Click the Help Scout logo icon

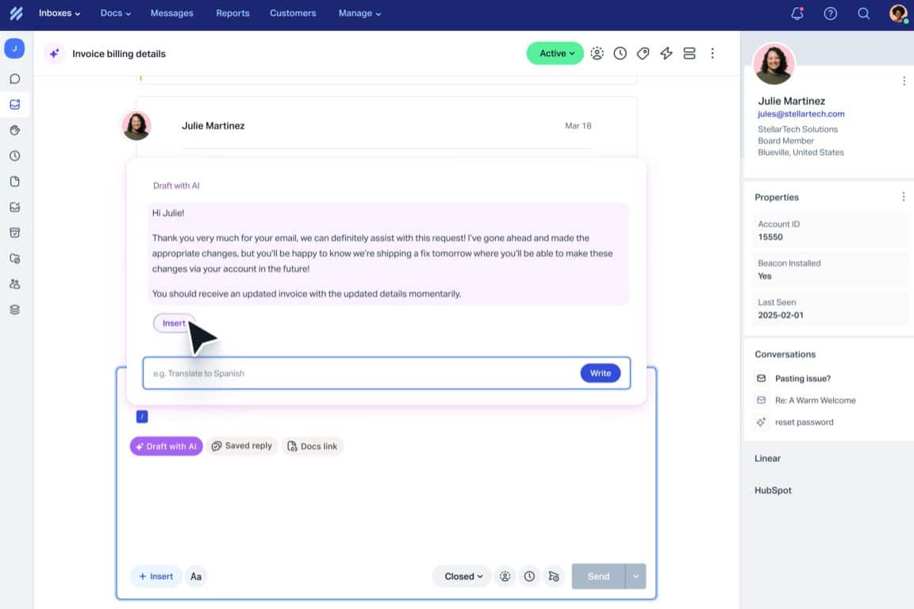click(16, 13)
